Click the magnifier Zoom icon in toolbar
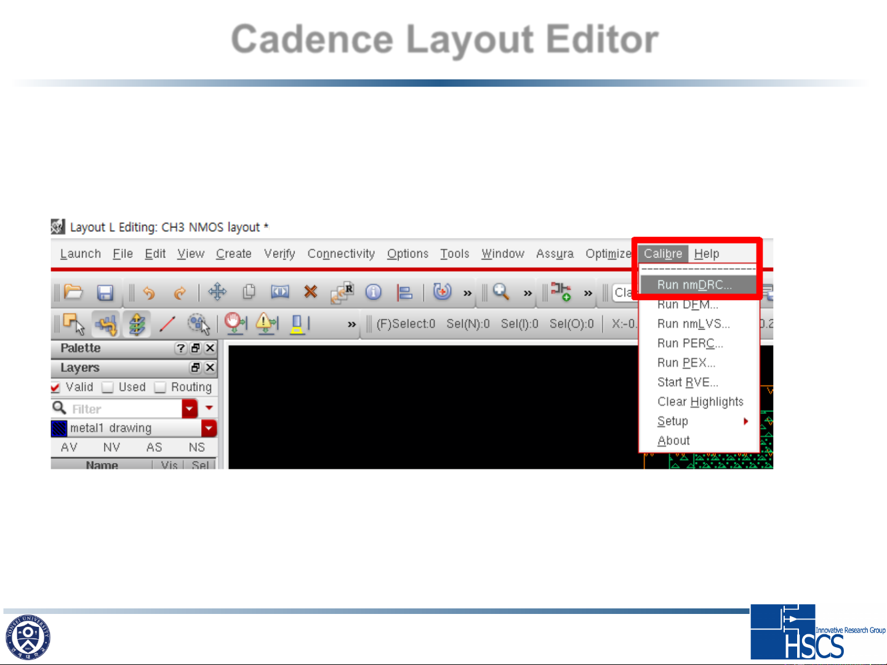 [x=501, y=292]
